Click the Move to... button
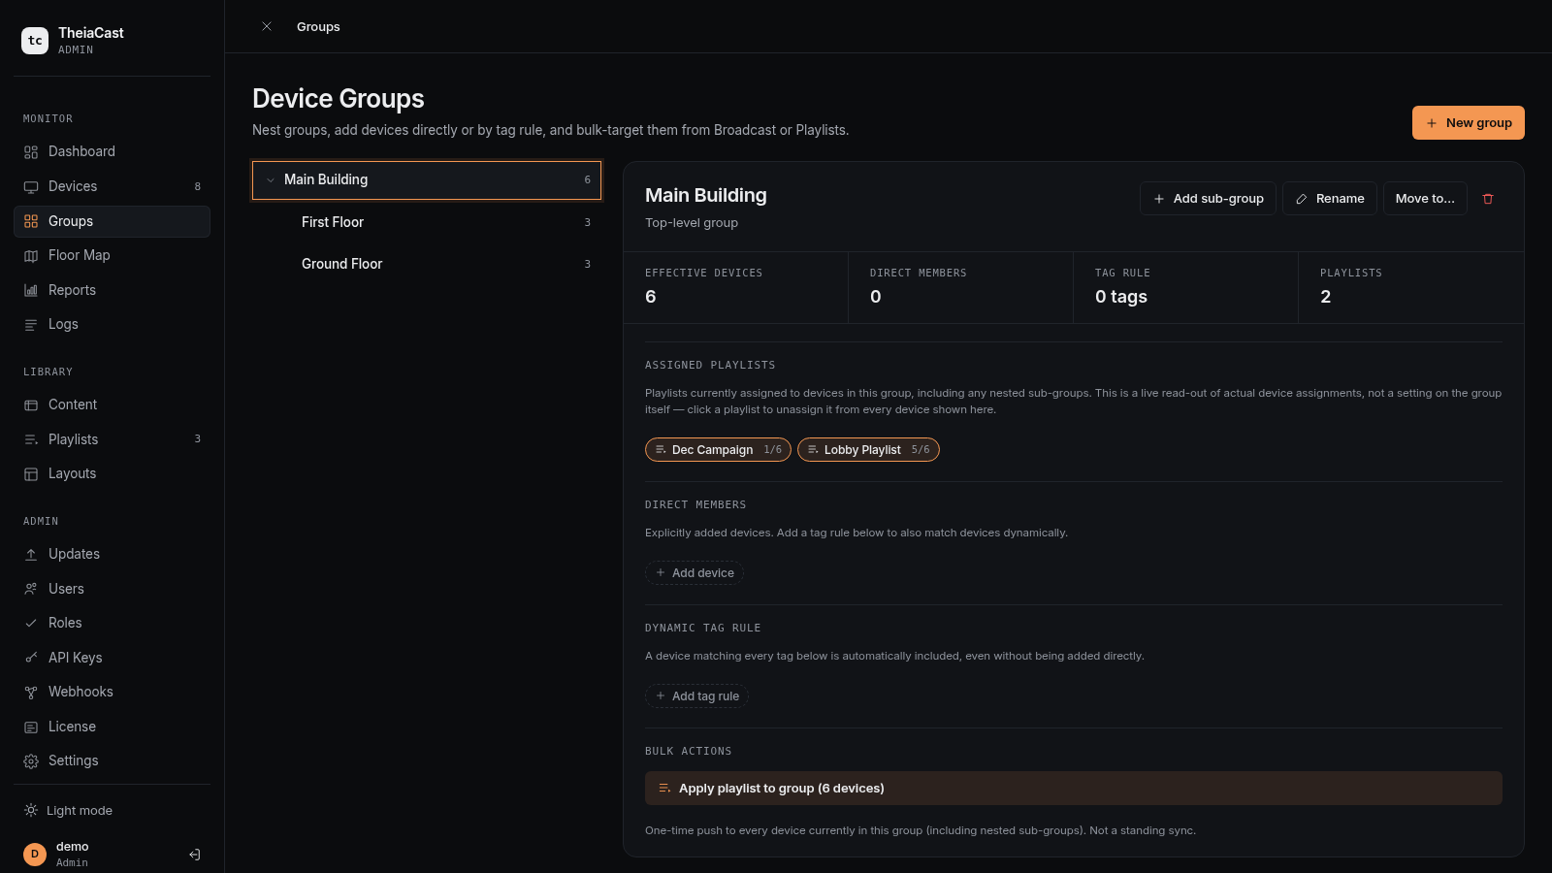This screenshot has width=1552, height=873. click(1425, 198)
